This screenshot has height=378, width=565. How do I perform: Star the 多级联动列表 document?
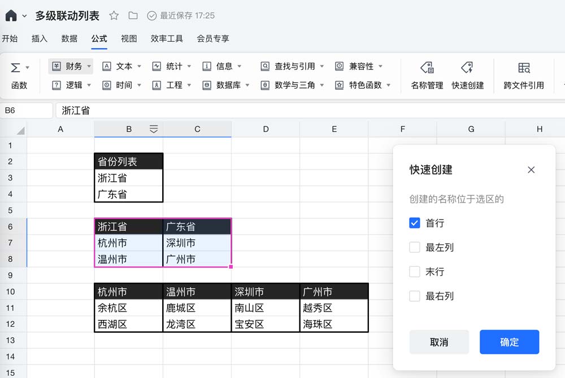click(x=114, y=16)
